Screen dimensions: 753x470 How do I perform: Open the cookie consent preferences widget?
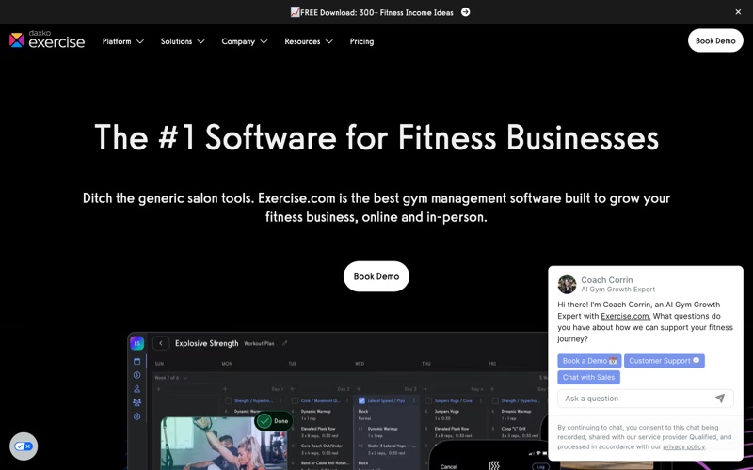23,446
